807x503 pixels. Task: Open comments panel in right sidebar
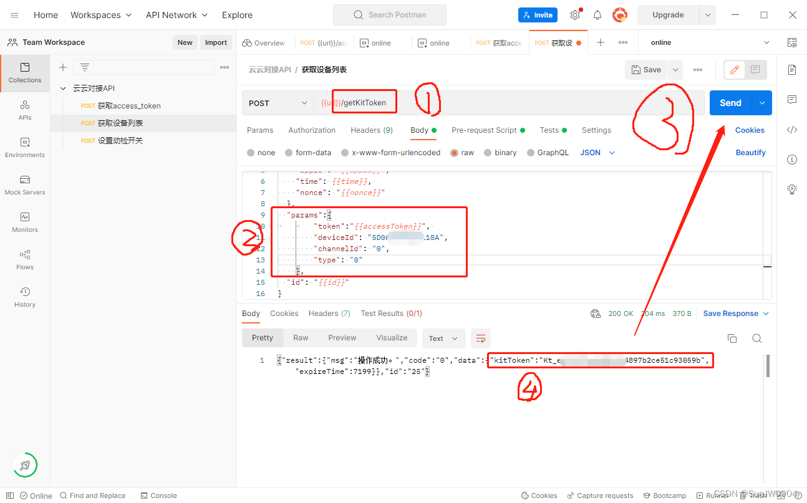[x=792, y=100]
